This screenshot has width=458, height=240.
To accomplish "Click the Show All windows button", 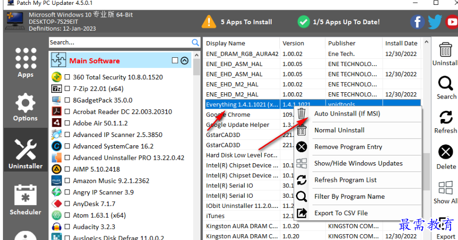I will pos(446,192).
